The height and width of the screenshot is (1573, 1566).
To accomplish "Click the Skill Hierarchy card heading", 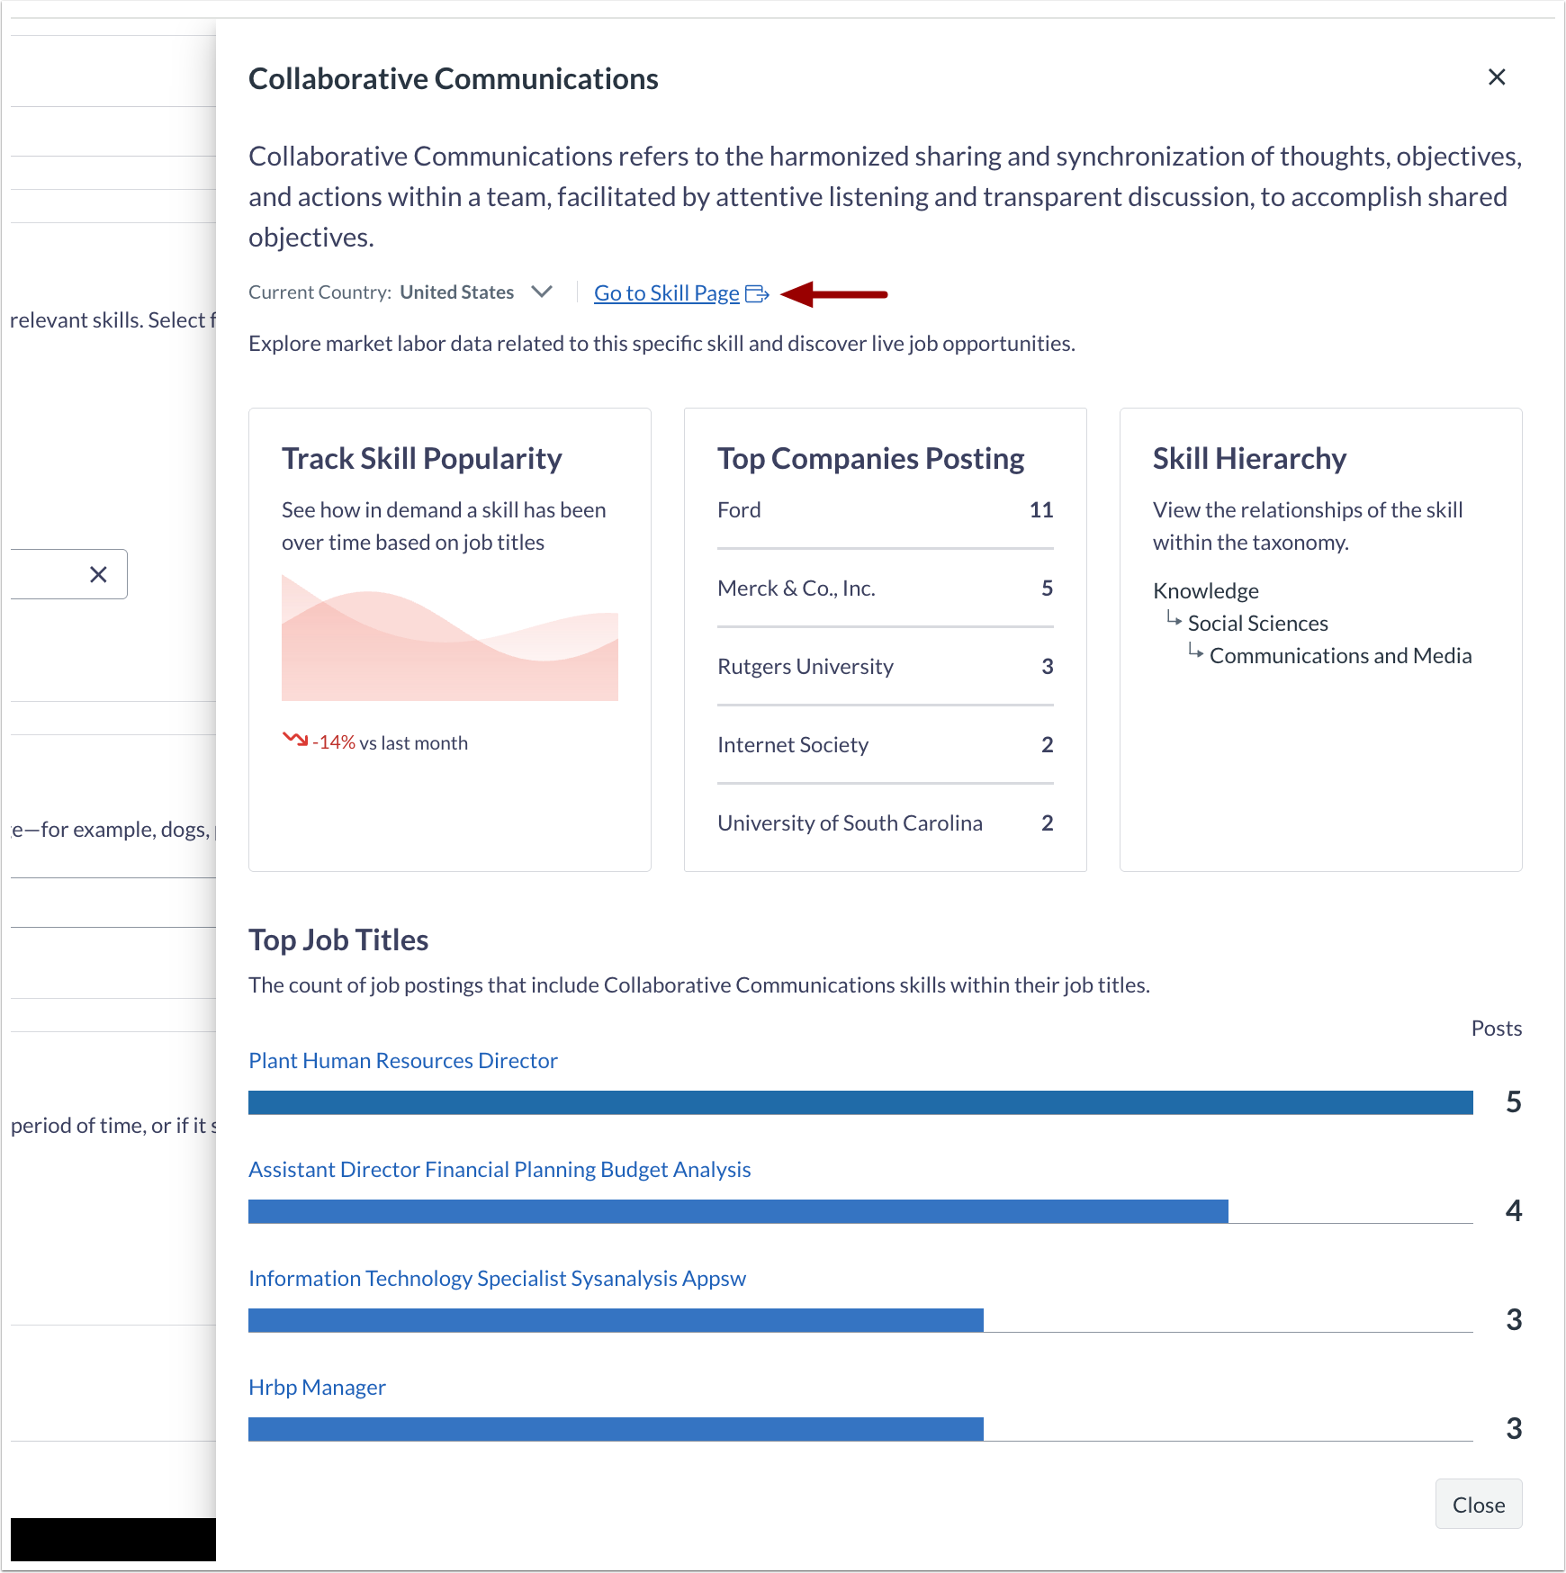I will 1249,459.
